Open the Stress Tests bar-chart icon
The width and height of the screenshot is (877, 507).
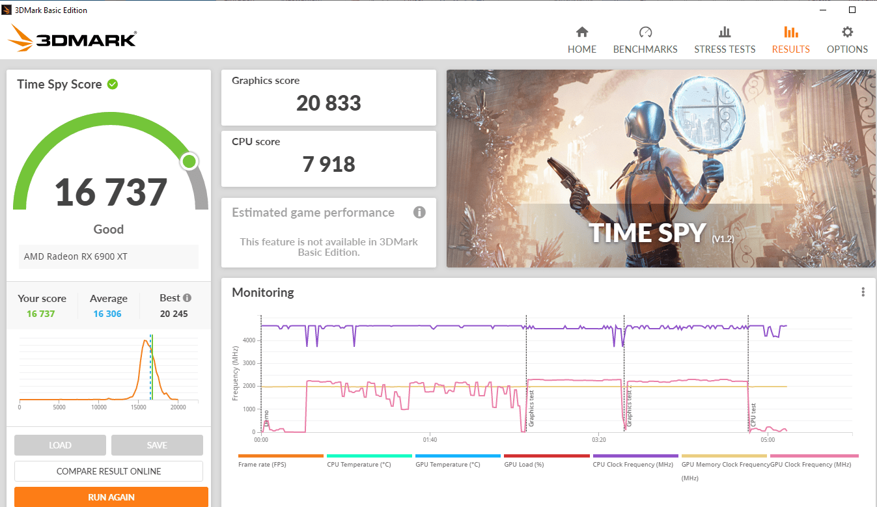[x=725, y=32]
